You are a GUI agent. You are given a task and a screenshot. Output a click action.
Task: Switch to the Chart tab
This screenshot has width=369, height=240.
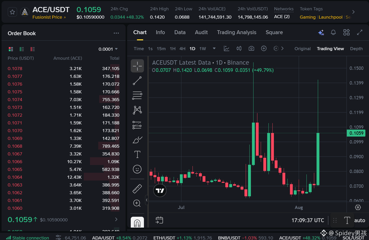click(140, 32)
